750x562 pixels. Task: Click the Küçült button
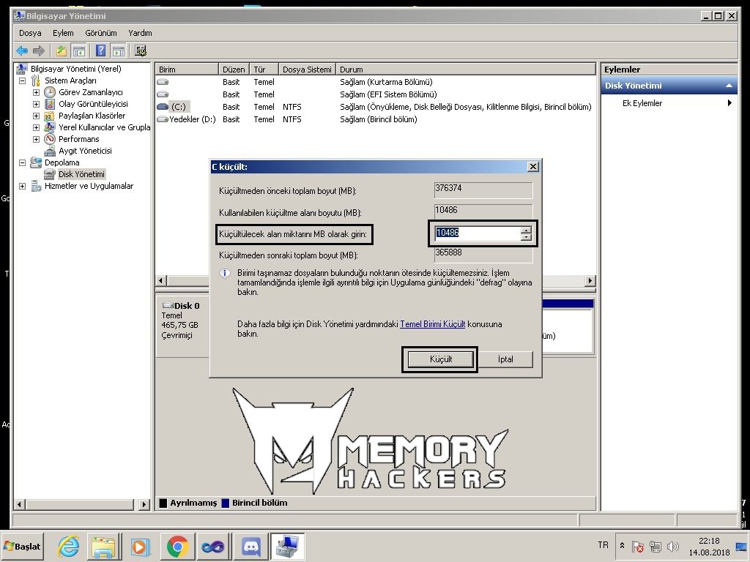coord(440,359)
